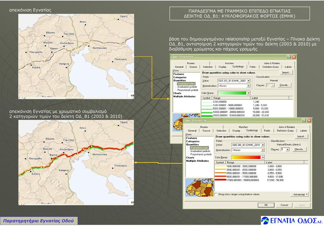This screenshot has height=226, width=324.
Task: Switch to the Source tab in the 2010 dialog
Action: coord(206,131)
